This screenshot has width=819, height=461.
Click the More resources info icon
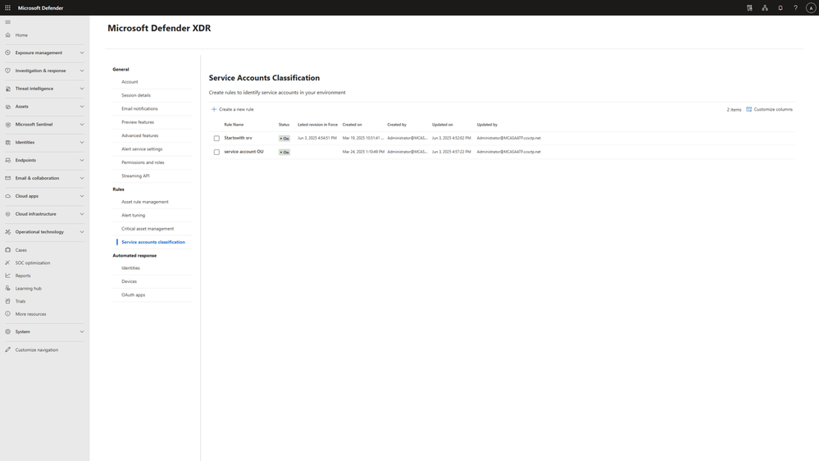[8, 314]
